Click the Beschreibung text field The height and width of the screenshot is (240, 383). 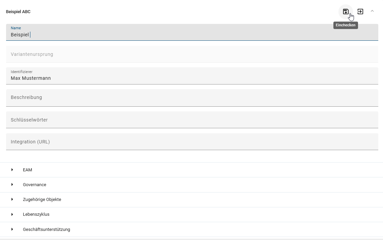tap(192, 98)
